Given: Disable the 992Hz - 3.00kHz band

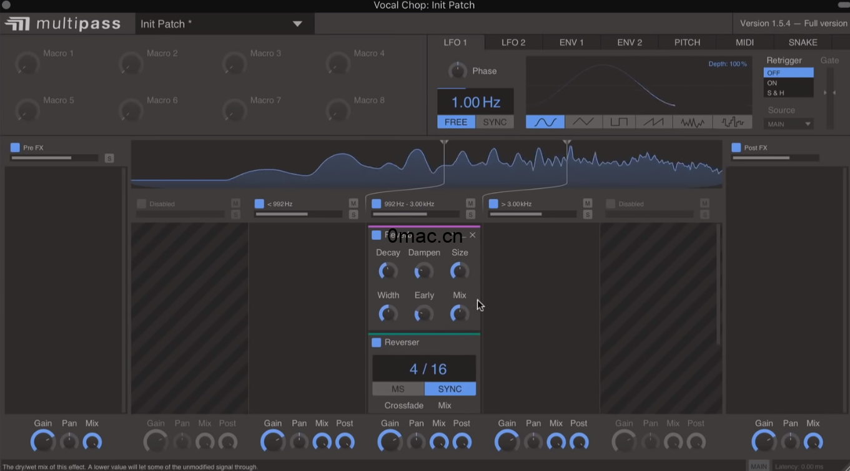Looking at the screenshot, I should (x=376, y=204).
